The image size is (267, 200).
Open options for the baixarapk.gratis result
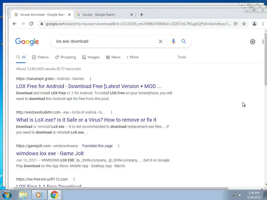(90, 79)
